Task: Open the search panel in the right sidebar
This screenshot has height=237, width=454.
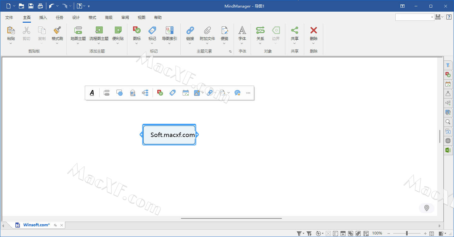Action: coord(448,122)
